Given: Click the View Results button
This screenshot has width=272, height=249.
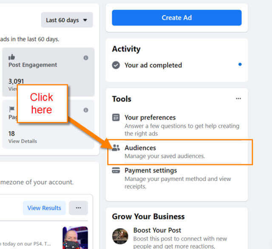Looking at the screenshot, I should (x=44, y=208).
